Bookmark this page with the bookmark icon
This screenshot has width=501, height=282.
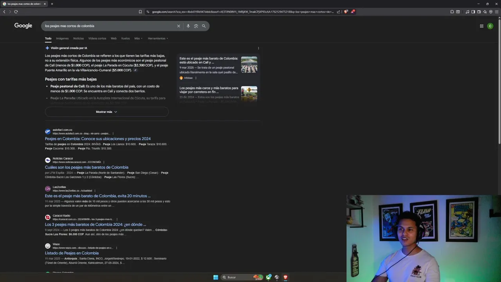click(140, 12)
